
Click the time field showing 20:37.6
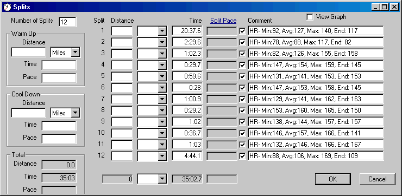point(187,31)
